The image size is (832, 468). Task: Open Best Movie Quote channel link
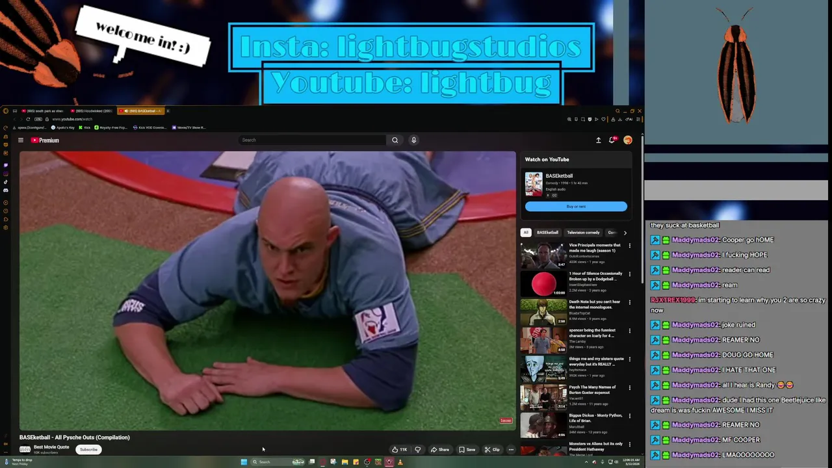coord(51,447)
